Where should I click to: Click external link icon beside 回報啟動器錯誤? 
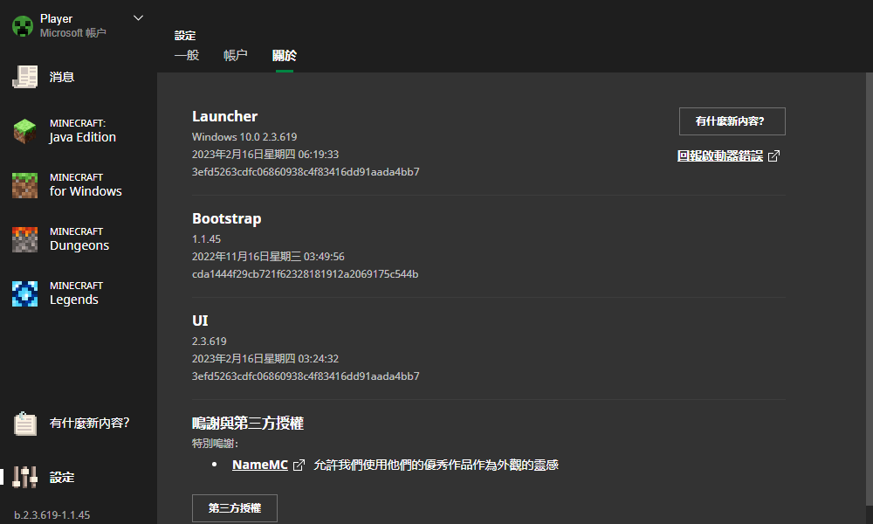pyautogui.click(x=773, y=156)
